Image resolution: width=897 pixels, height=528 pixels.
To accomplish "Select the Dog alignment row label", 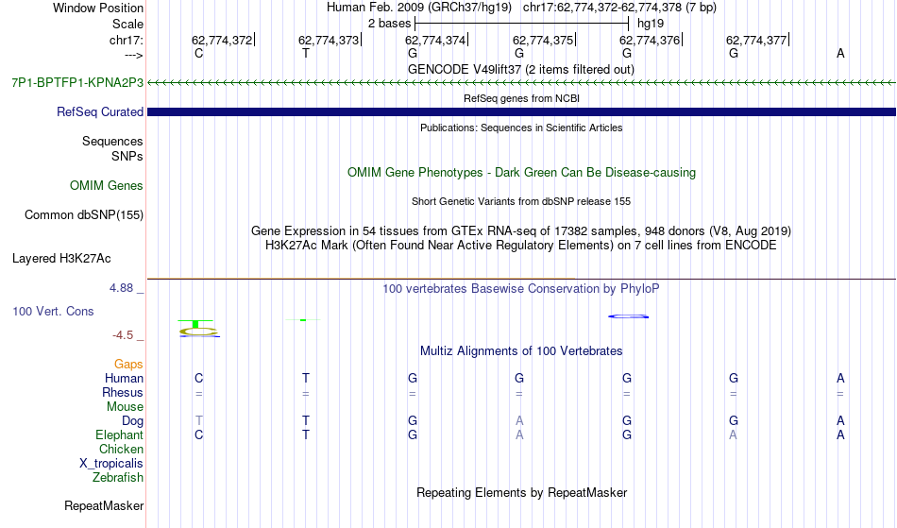I will [132, 421].
